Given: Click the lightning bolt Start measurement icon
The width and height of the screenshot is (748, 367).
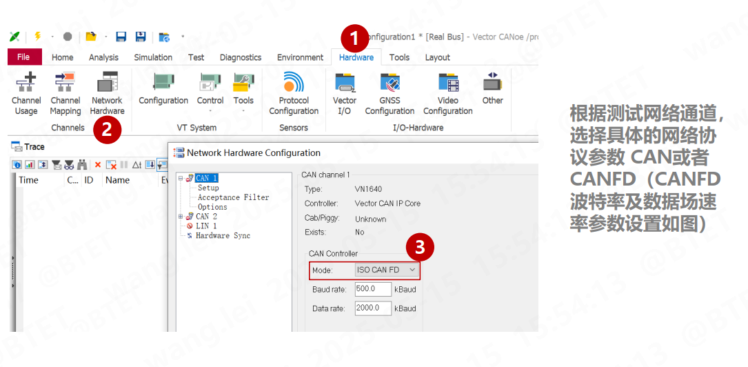Looking at the screenshot, I should click(x=37, y=37).
